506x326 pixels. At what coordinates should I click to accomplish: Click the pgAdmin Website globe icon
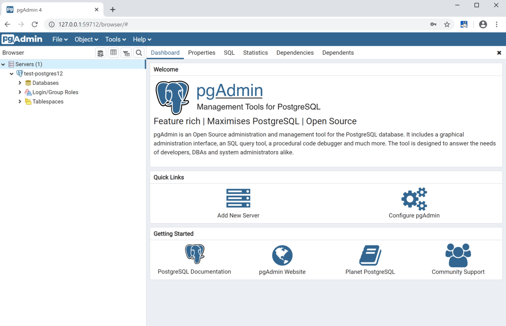282,254
